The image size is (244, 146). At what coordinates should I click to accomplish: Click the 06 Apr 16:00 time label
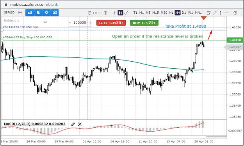pyautogui.click(x=120, y=141)
